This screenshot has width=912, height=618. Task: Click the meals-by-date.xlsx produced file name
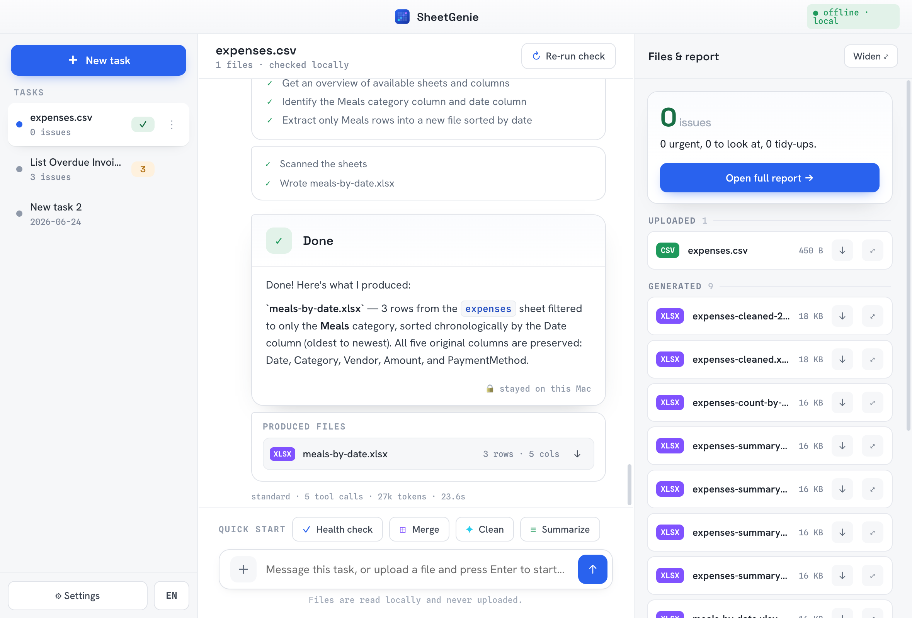tap(345, 454)
